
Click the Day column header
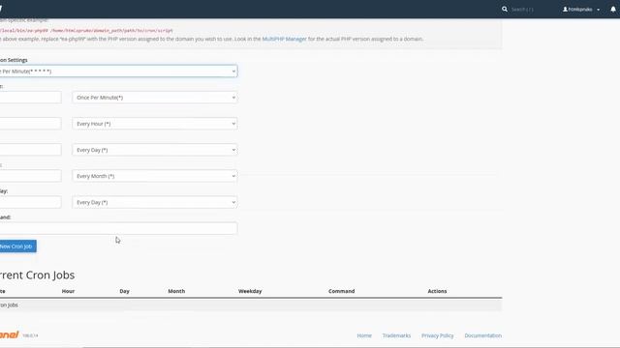pos(125,291)
